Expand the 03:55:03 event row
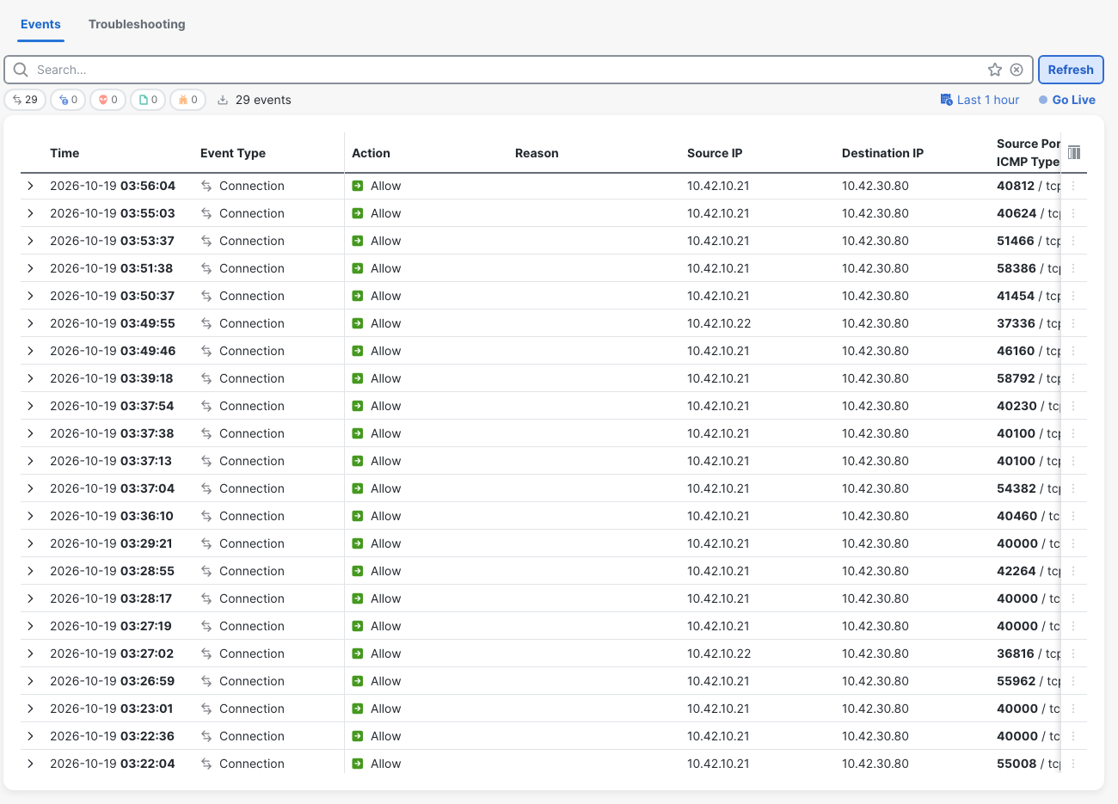 point(30,213)
